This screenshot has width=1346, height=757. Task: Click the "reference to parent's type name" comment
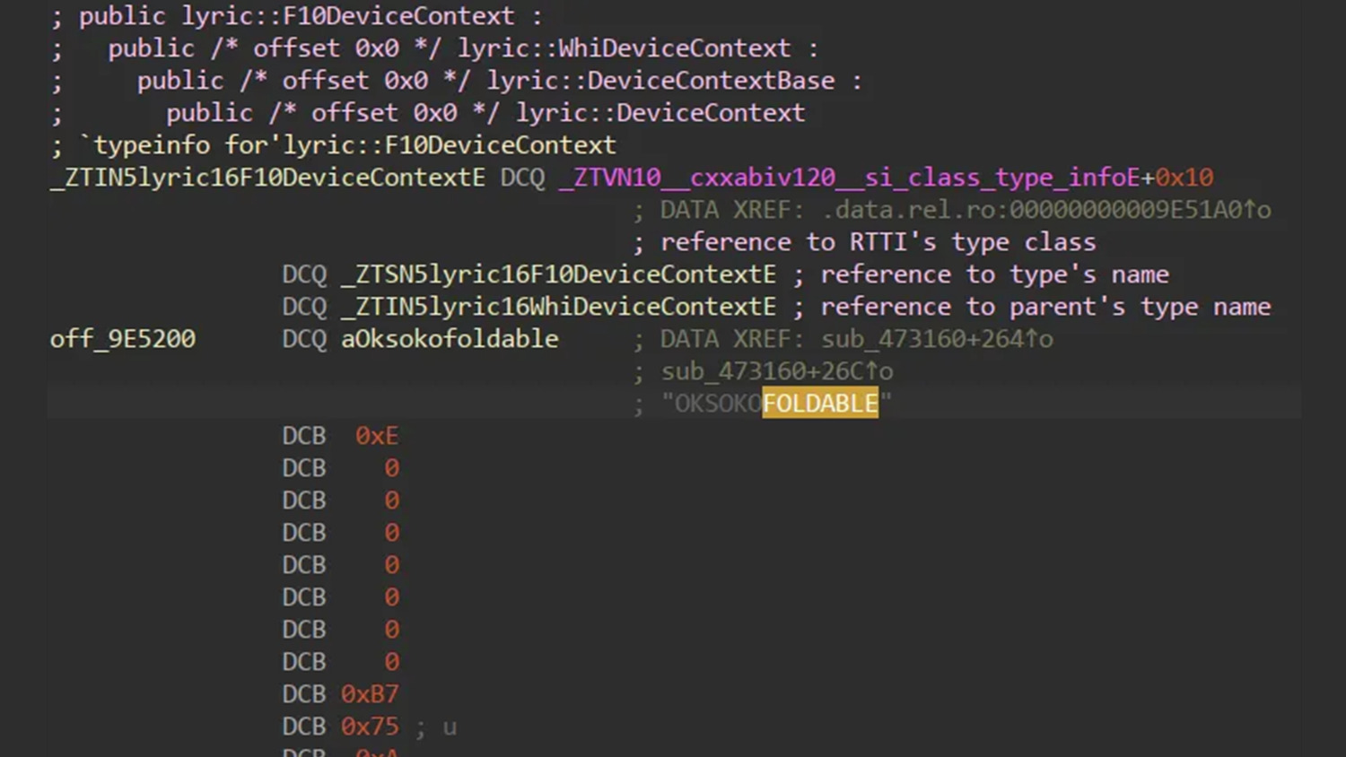[1045, 307]
